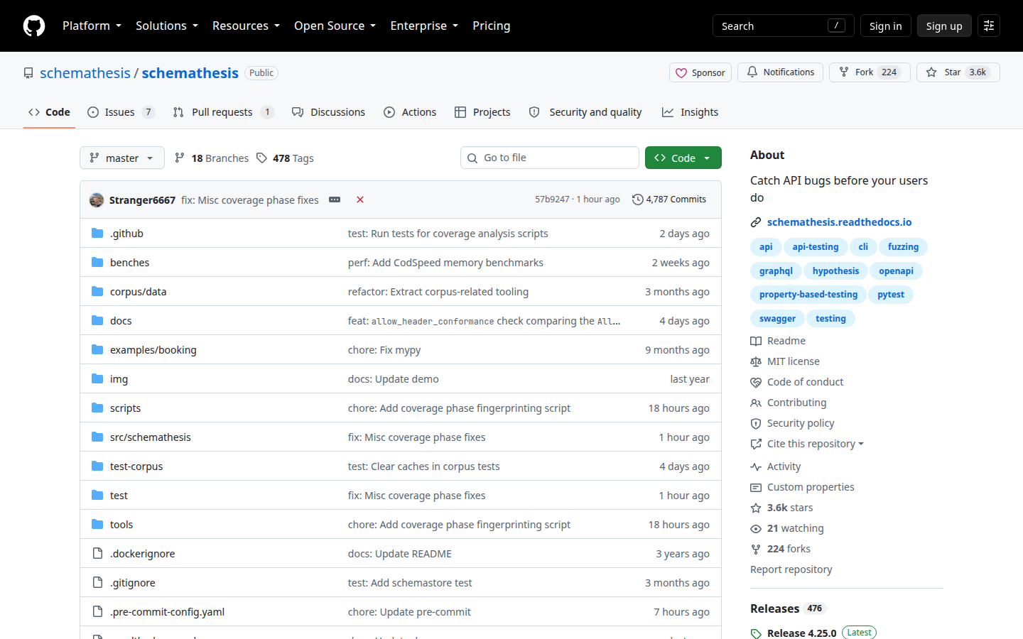Open the corpus/data folder
The image size is (1023, 639).
[x=138, y=292]
